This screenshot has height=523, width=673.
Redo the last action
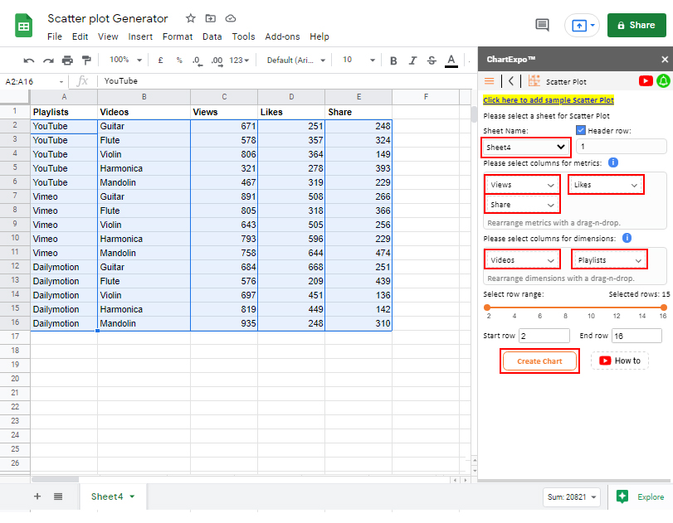pos(48,61)
